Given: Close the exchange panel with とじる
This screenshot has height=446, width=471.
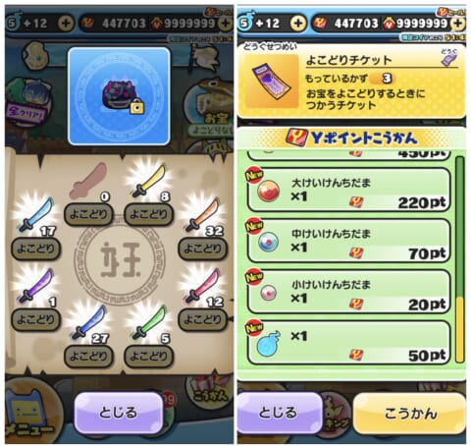Looking at the screenshot, I should pyautogui.click(x=279, y=413).
